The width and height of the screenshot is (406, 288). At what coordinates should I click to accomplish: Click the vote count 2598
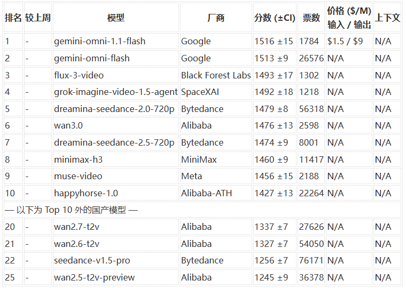click(309, 126)
